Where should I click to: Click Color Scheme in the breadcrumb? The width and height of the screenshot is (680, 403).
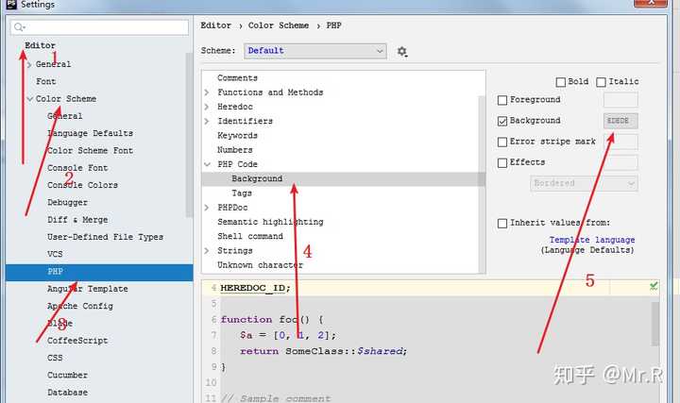click(x=279, y=25)
